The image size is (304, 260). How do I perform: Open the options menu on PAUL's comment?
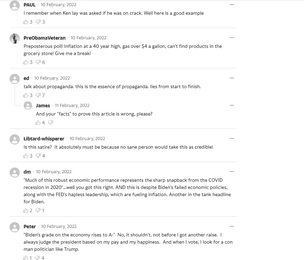232,4
